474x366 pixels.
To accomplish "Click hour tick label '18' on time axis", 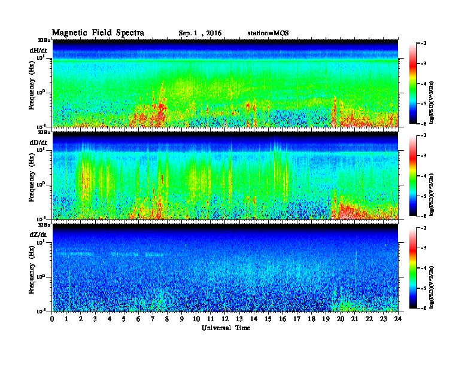I will (311, 319).
